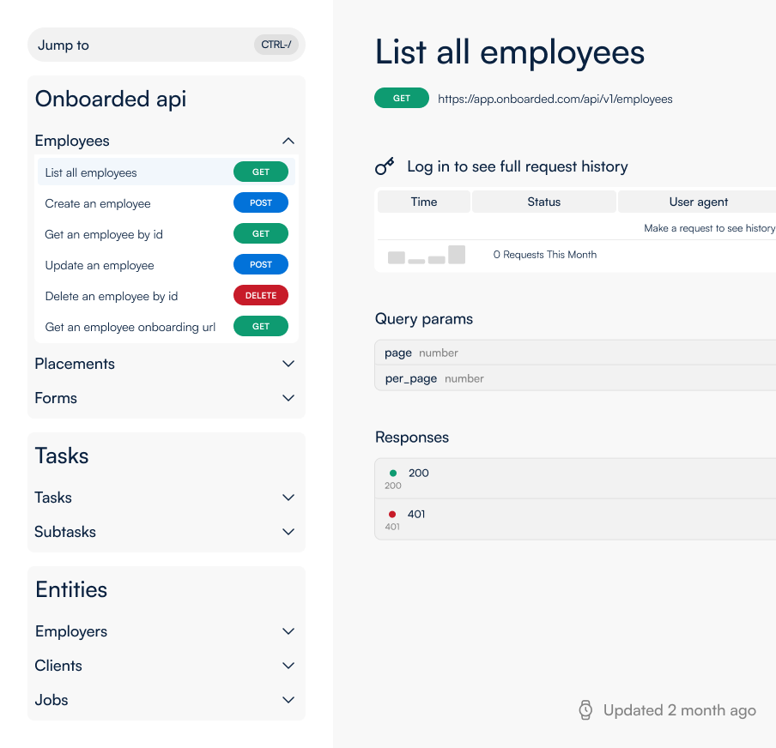Expand the Forms section

tap(288, 398)
